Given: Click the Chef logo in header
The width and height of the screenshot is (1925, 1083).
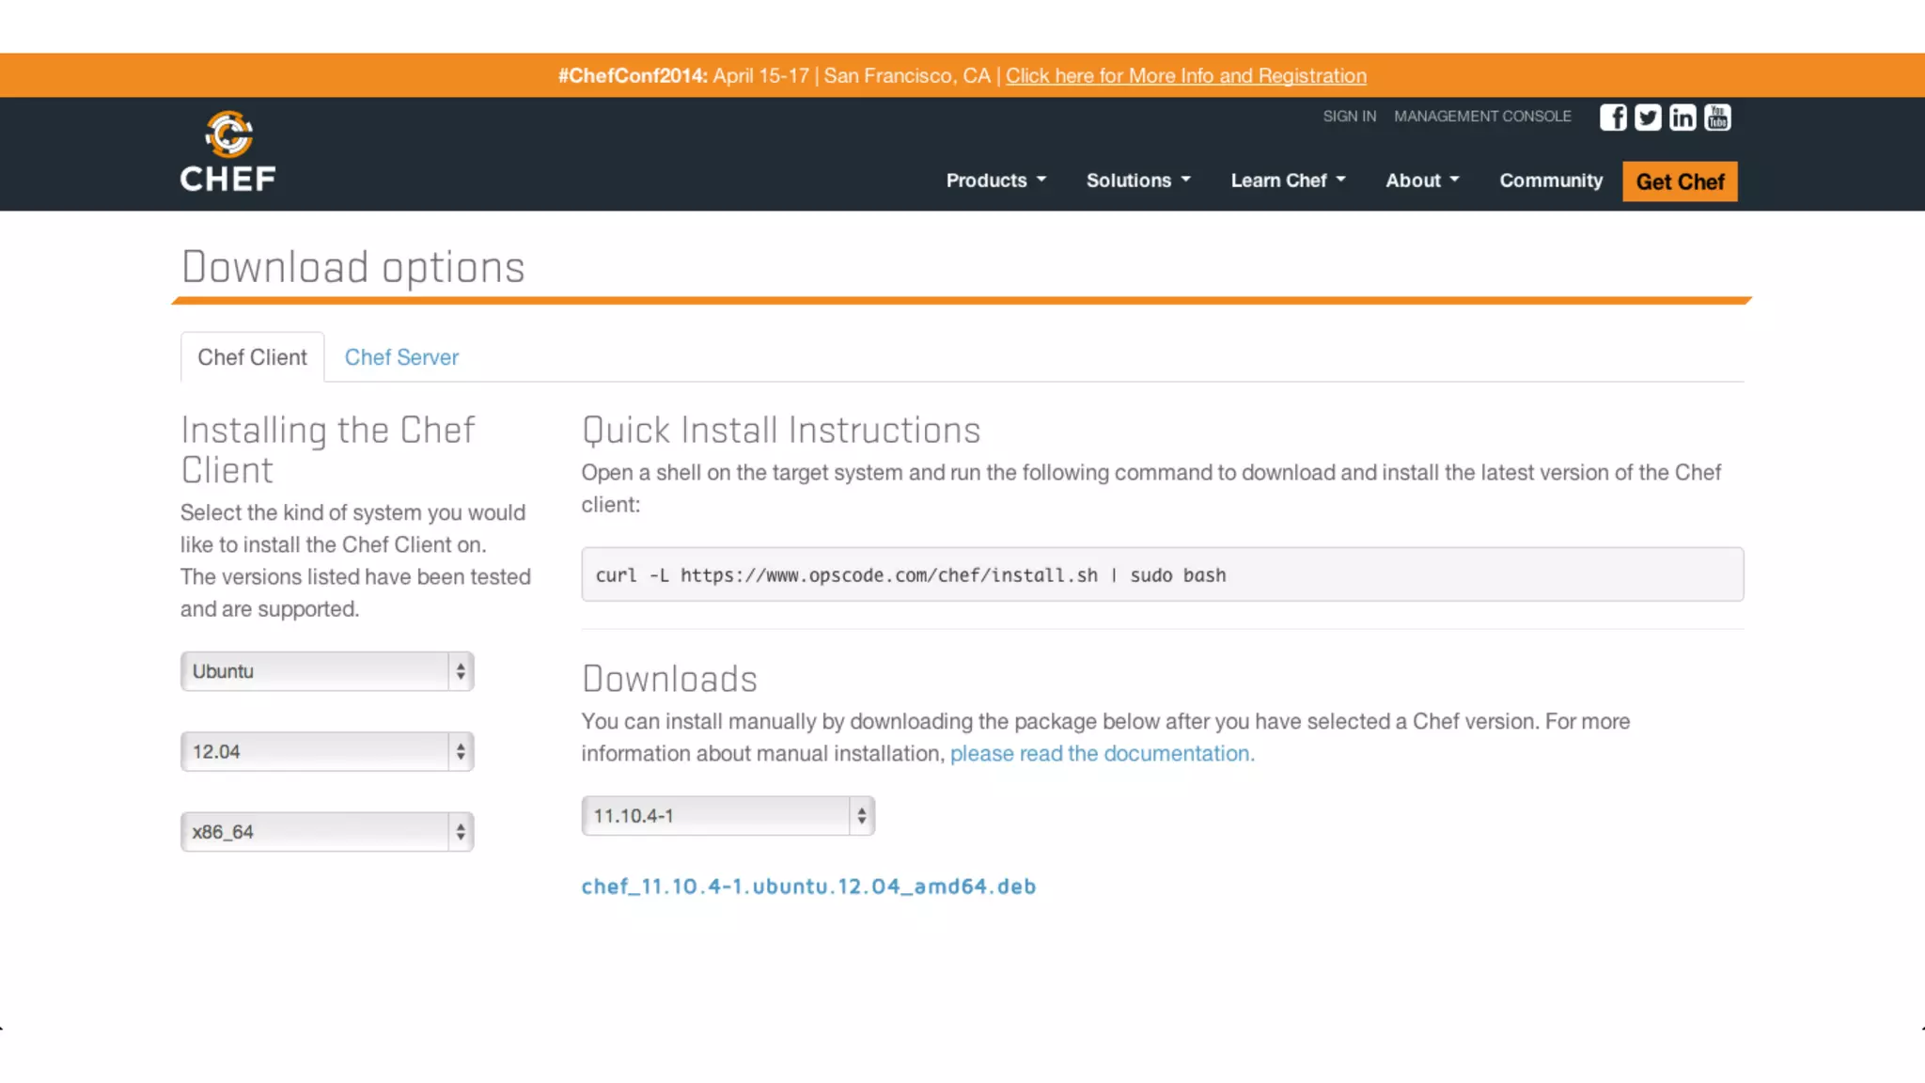Looking at the screenshot, I should click(x=228, y=152).
